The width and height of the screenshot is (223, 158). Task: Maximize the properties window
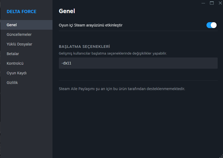pos(212,3)
